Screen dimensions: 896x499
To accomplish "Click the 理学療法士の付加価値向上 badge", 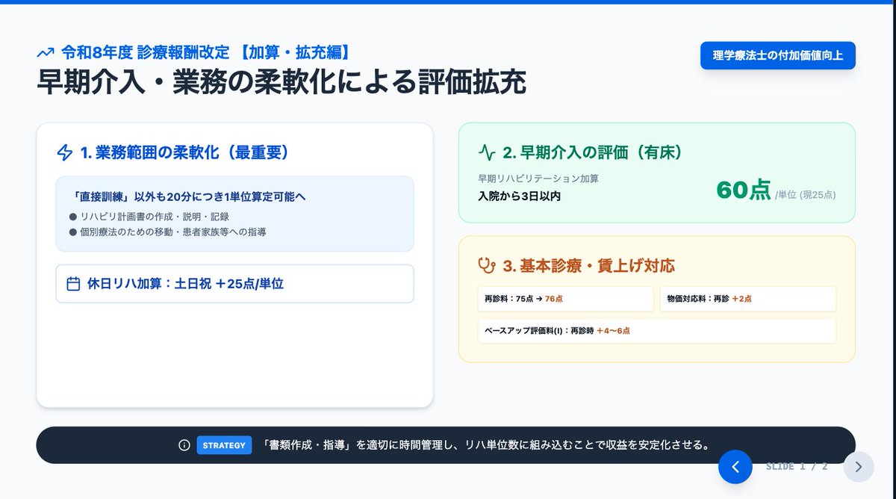I will (777, 55).
